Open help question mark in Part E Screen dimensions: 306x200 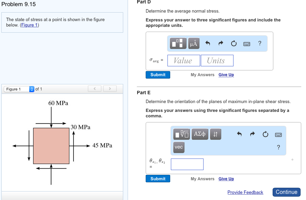[278, 147]
